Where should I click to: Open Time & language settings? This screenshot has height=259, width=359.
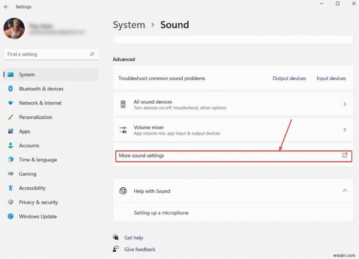(x=38, y=160)
